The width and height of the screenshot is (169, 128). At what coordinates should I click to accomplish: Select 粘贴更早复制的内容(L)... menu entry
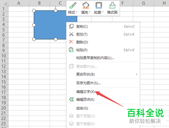(103, 58)
